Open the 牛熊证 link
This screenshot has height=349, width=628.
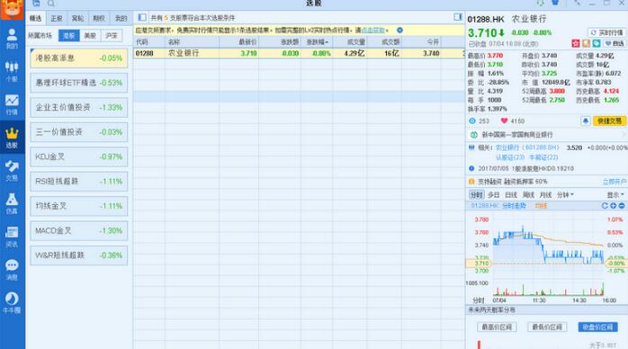tap(543, 157)
